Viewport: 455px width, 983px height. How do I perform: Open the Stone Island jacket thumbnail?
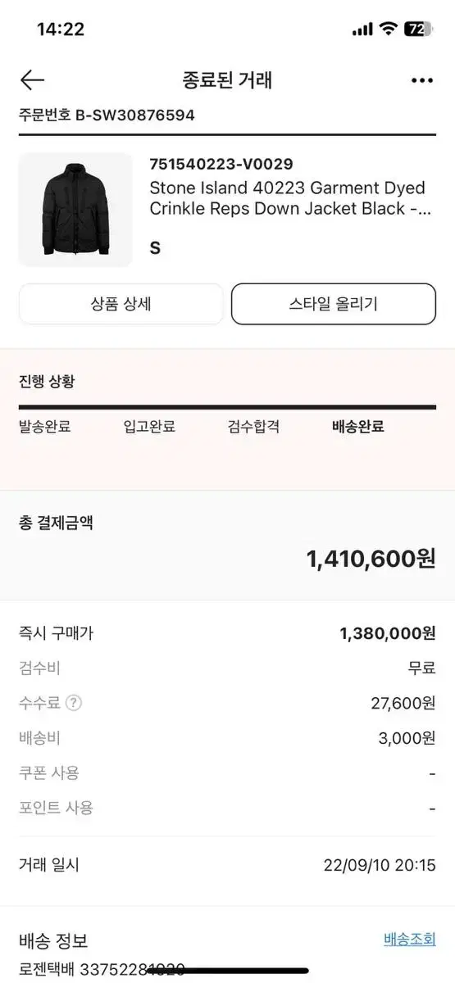pos(75,210)
